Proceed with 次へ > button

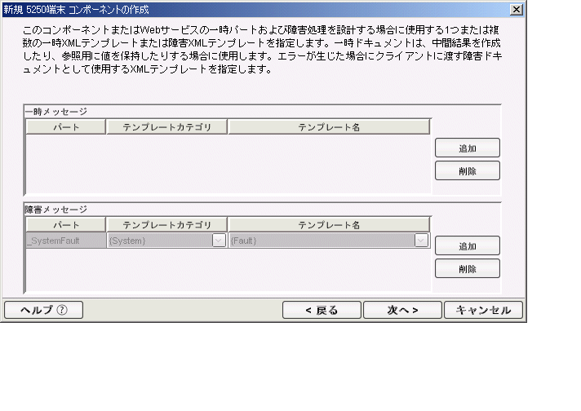[x=402, y=310]
